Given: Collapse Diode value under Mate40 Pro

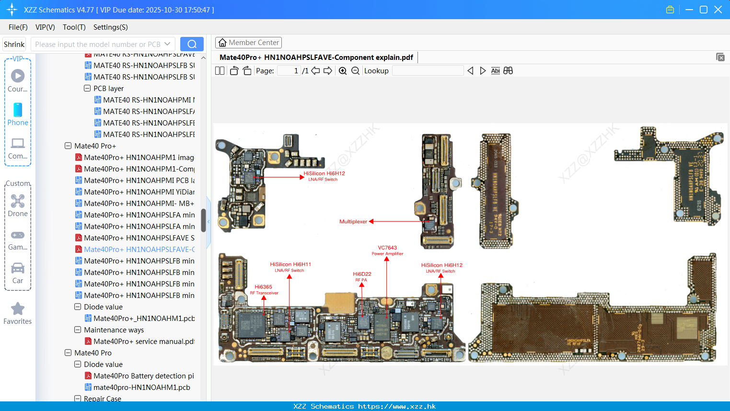Looking at the screenshot, I should point(78,364).
